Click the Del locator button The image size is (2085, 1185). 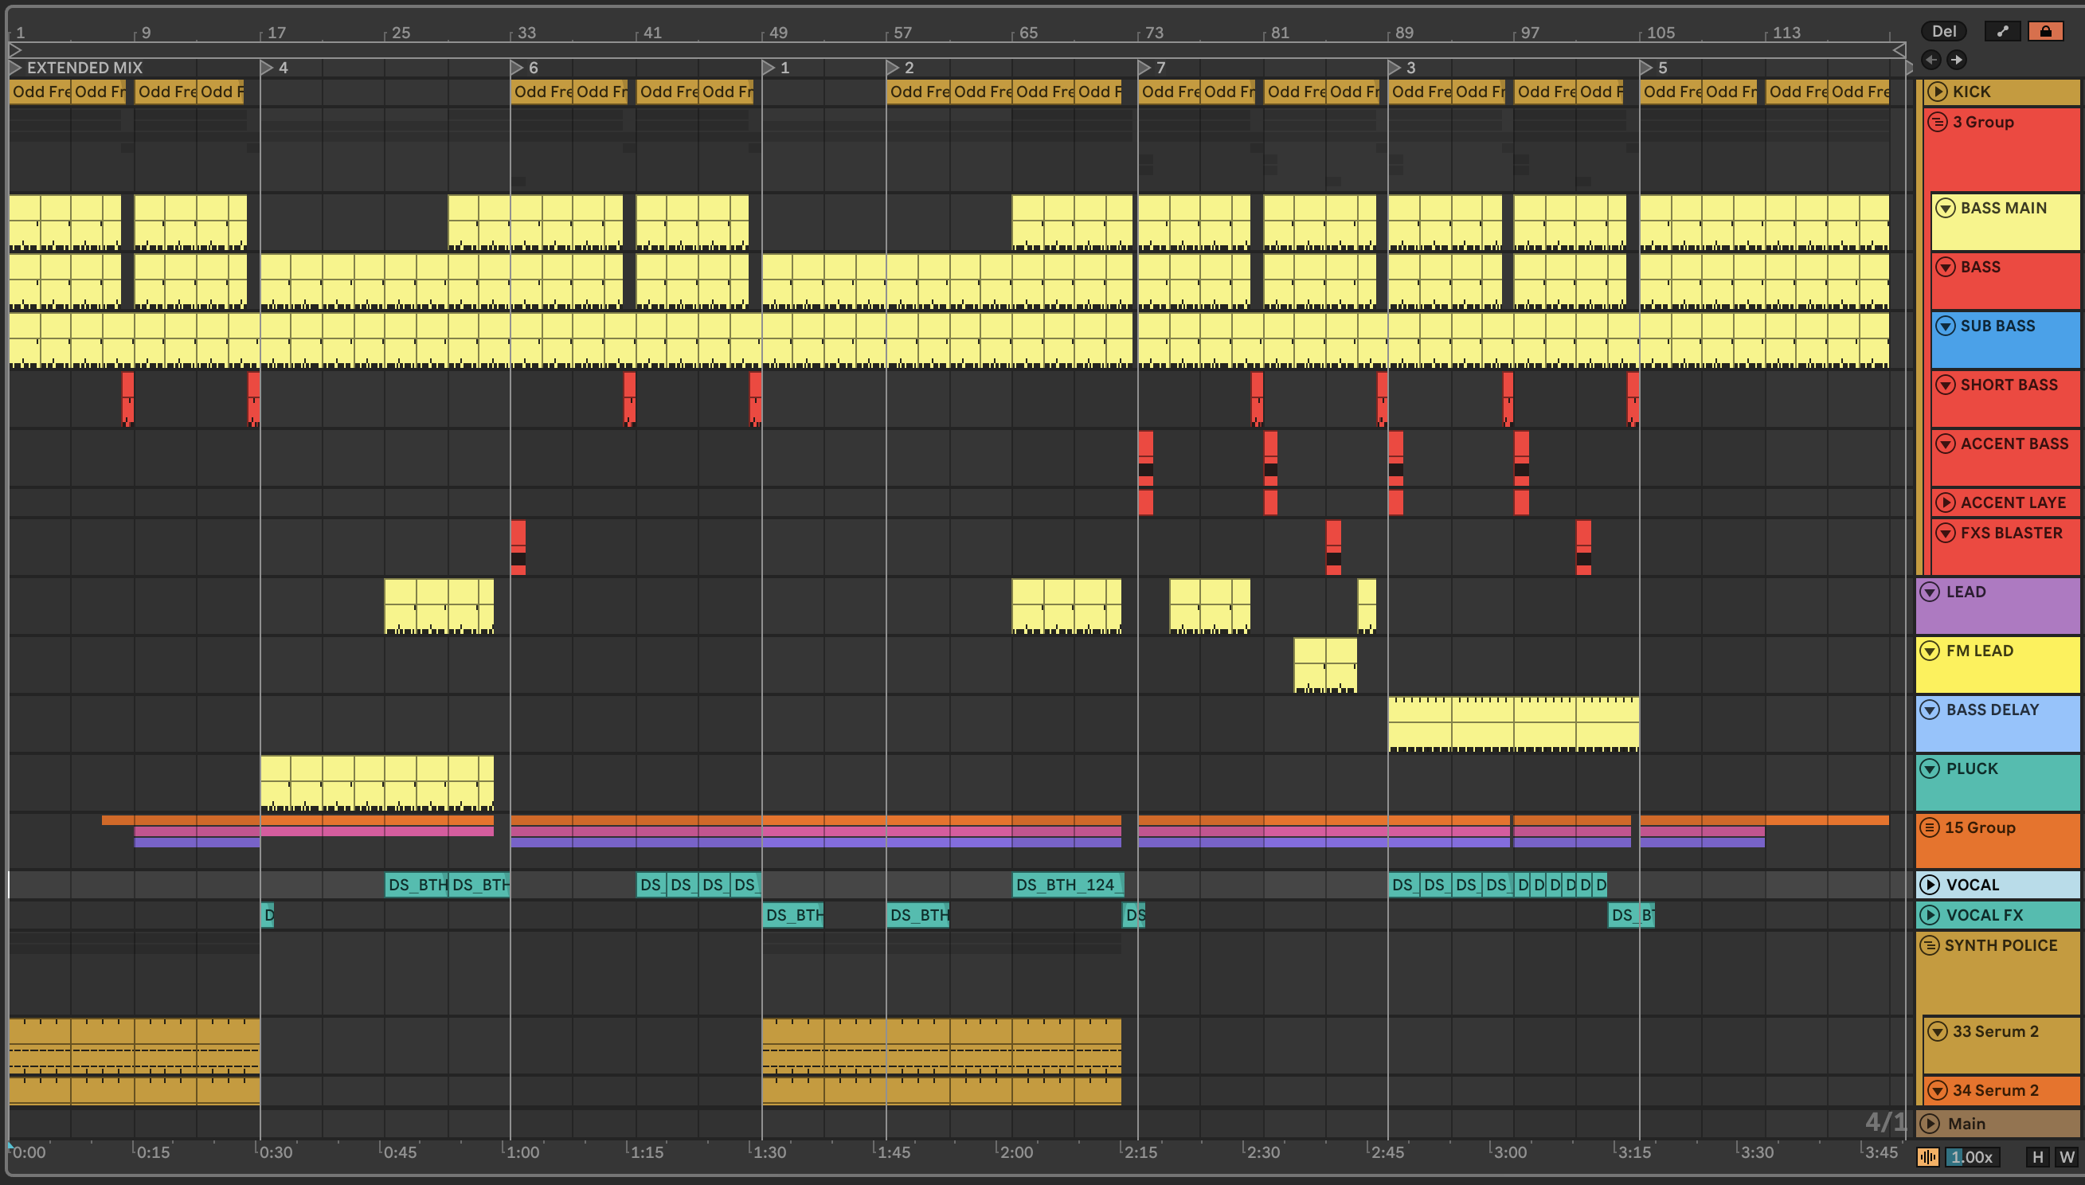[1943, 31]
